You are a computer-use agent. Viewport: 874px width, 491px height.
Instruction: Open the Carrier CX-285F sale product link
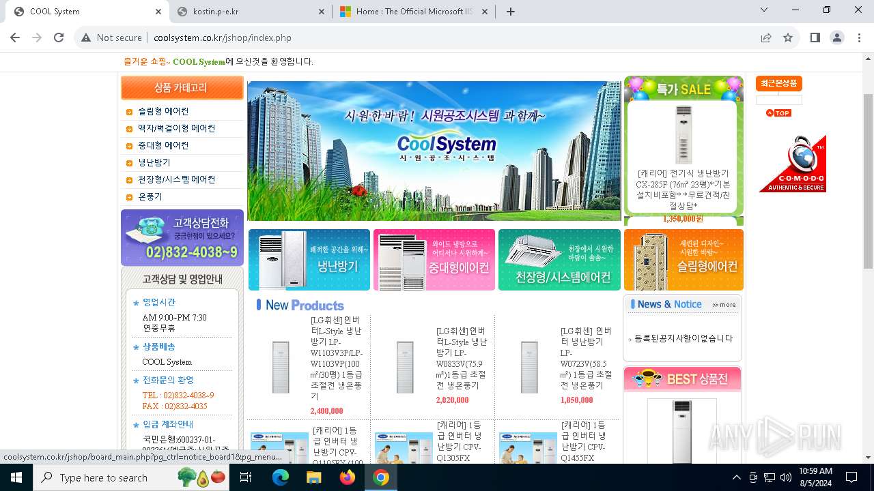[683, 190]
